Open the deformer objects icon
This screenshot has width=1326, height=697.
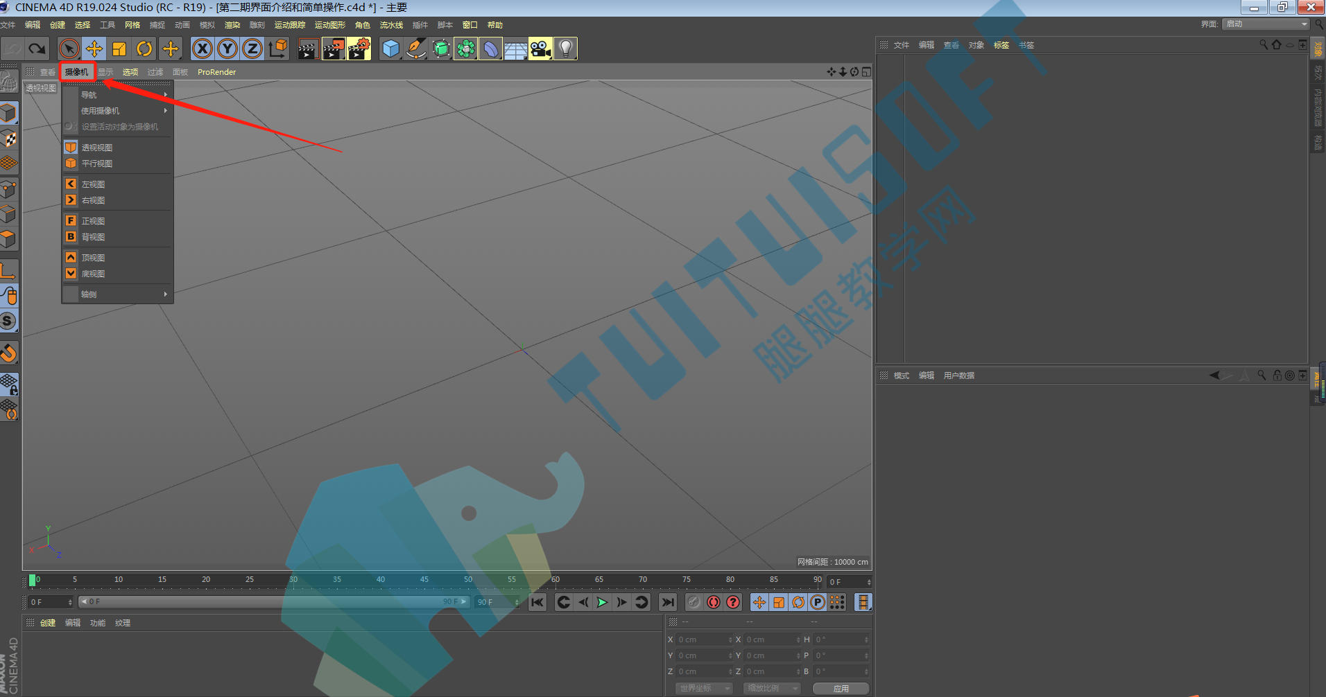click(491, 48)
